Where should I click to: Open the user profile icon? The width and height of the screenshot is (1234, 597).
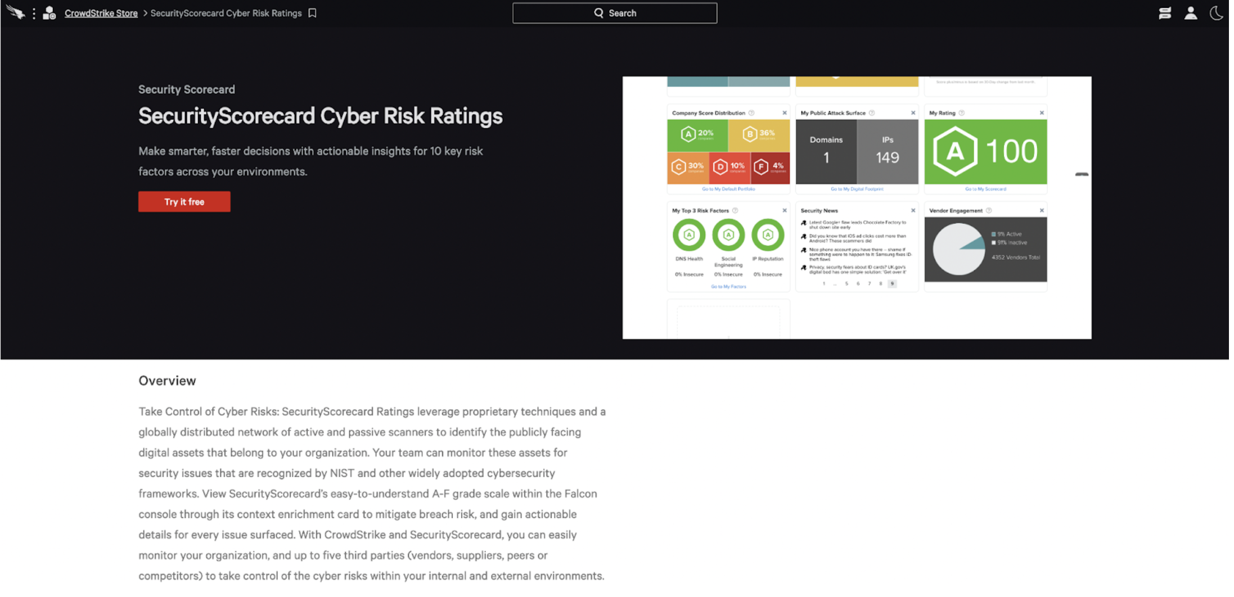click(x=1191, y=12)
